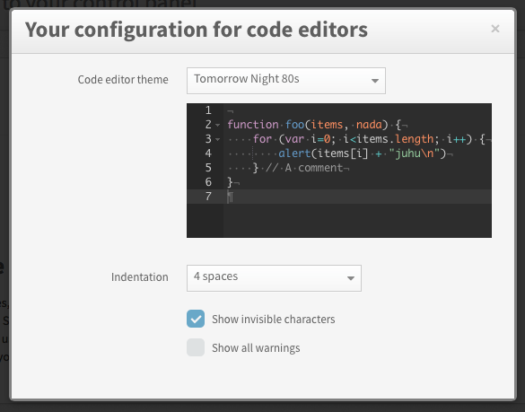Click the 'Code editor theme' label

click(123, 80)
